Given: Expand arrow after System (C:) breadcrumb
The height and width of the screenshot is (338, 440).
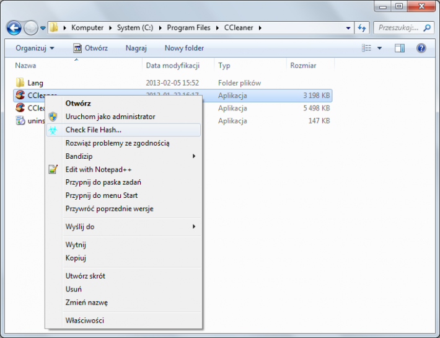Looking at the screenshot, I should coord(161,28).
